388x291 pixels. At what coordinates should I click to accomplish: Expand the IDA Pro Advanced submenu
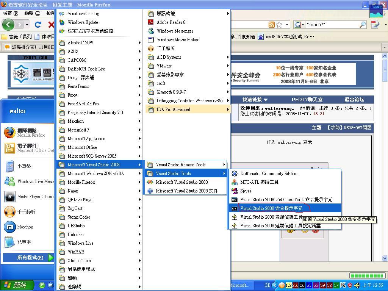[x=188, y=110]
